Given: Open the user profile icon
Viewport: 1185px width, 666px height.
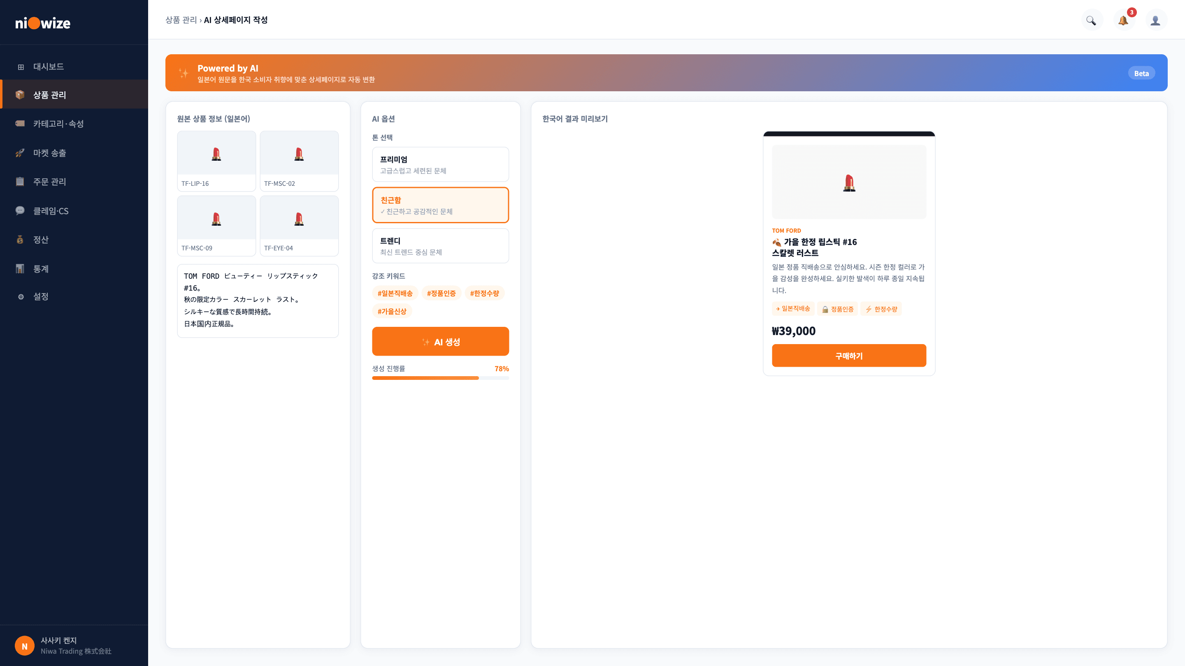Looking at the screenshot, I should pyautogui.click(x=1155, y=20).
